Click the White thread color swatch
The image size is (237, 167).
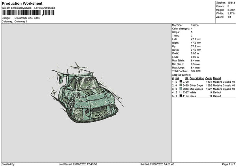(181, 92)
